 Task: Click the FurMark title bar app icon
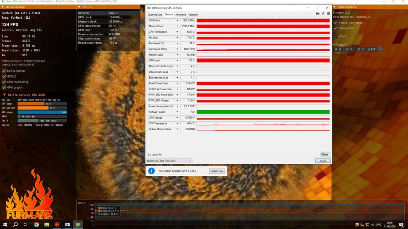3,1
